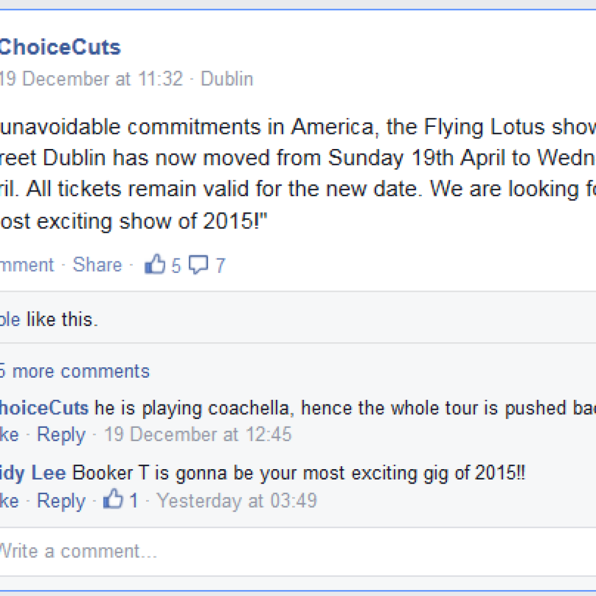The image size is (596, 596).
Task: Open the 19 December at 12:45 comment timestamp
Action: pyautogui.click(x=198, y=434)
